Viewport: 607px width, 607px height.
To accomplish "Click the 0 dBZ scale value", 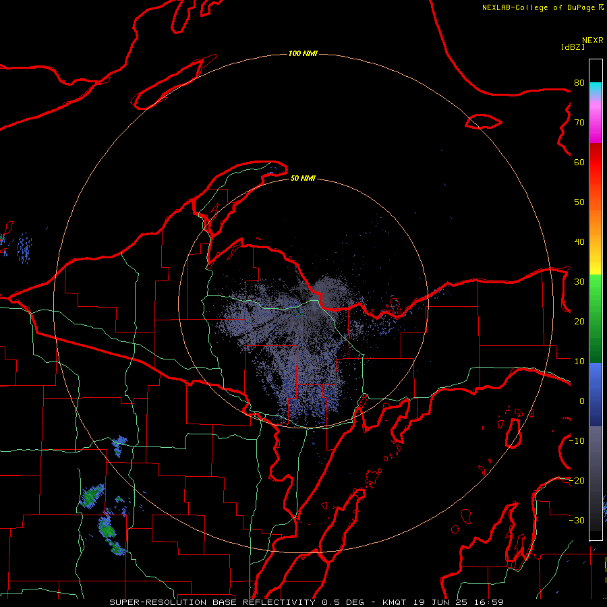I will 582,401.
